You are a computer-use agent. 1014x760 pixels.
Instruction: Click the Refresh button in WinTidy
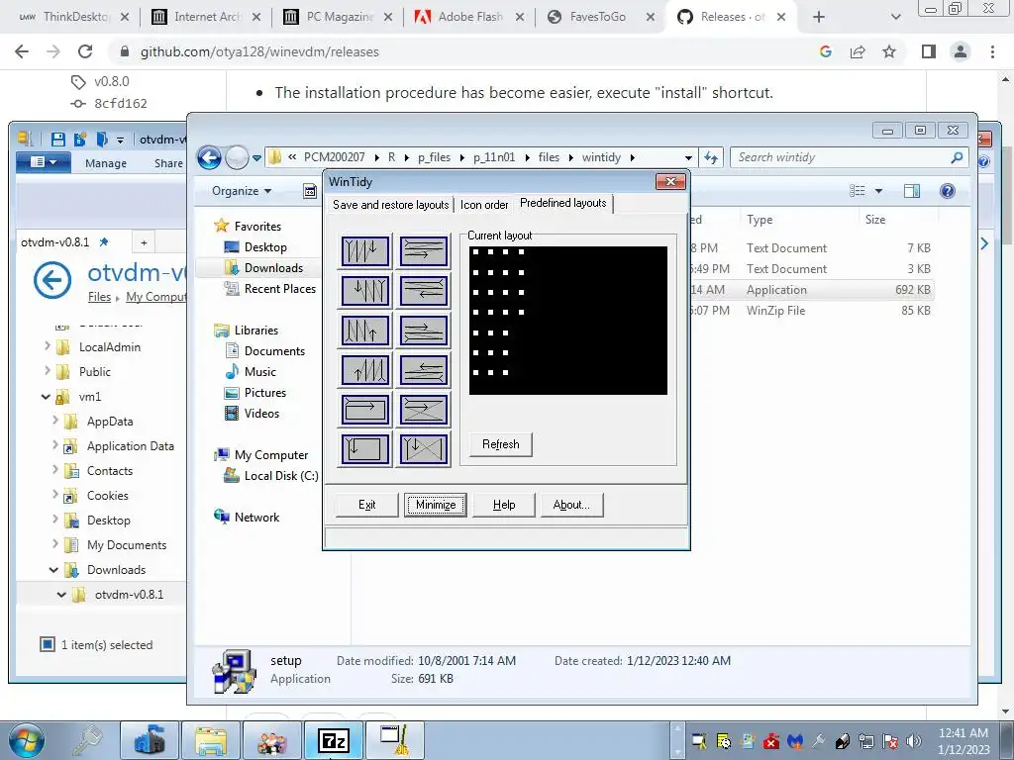[500, 444]
